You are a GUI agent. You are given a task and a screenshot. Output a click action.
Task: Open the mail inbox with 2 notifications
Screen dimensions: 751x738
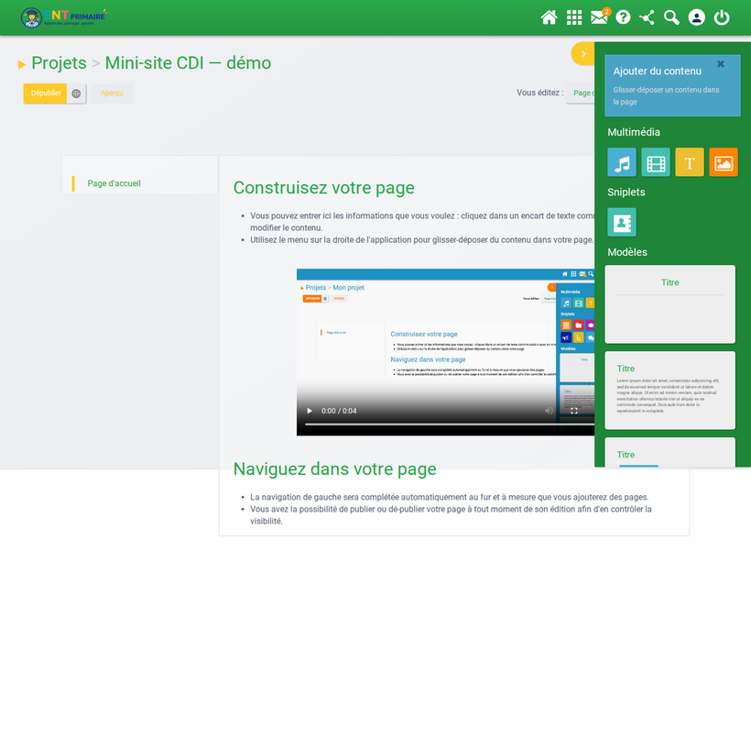599,17
